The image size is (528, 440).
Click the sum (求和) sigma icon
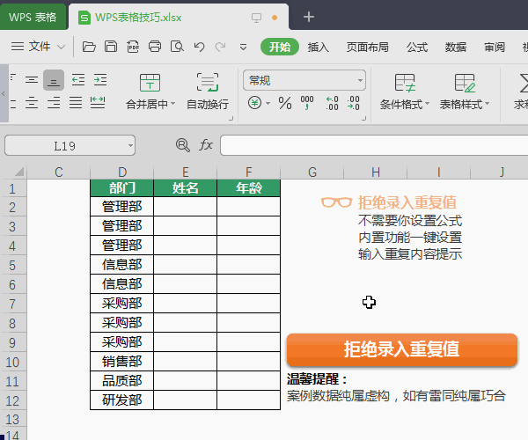point(523,83)
